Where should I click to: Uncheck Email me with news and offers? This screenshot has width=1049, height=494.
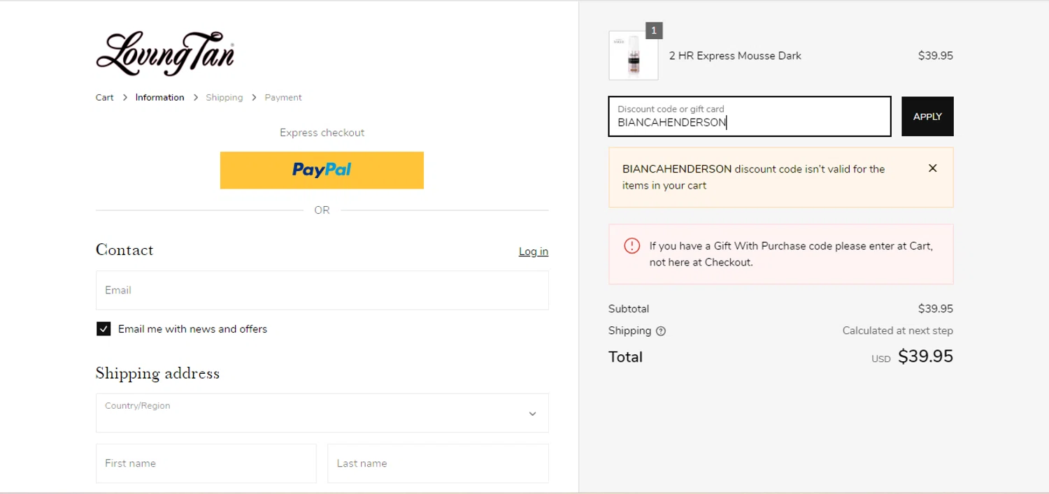[x=104, y=329]
